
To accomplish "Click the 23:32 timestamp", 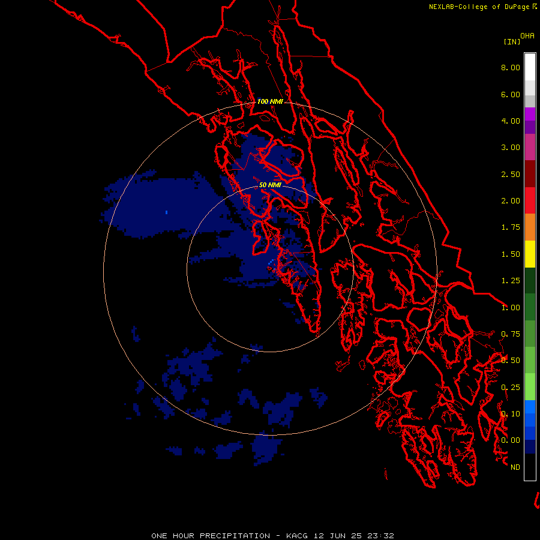I will 380,536.
